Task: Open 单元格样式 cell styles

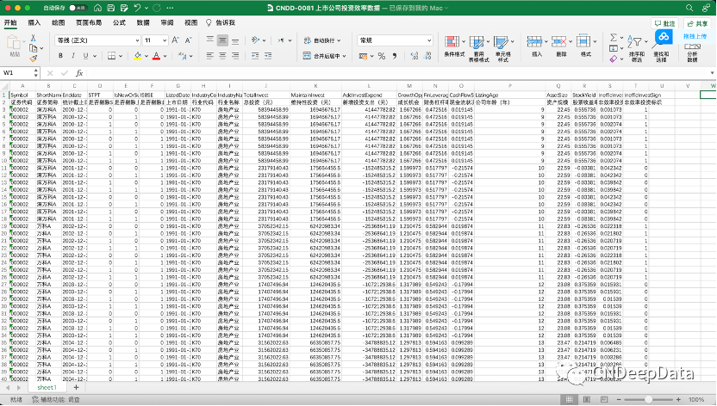Action: (x=502, y=48)
